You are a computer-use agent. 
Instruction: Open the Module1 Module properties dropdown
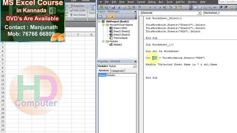(134, 66)
